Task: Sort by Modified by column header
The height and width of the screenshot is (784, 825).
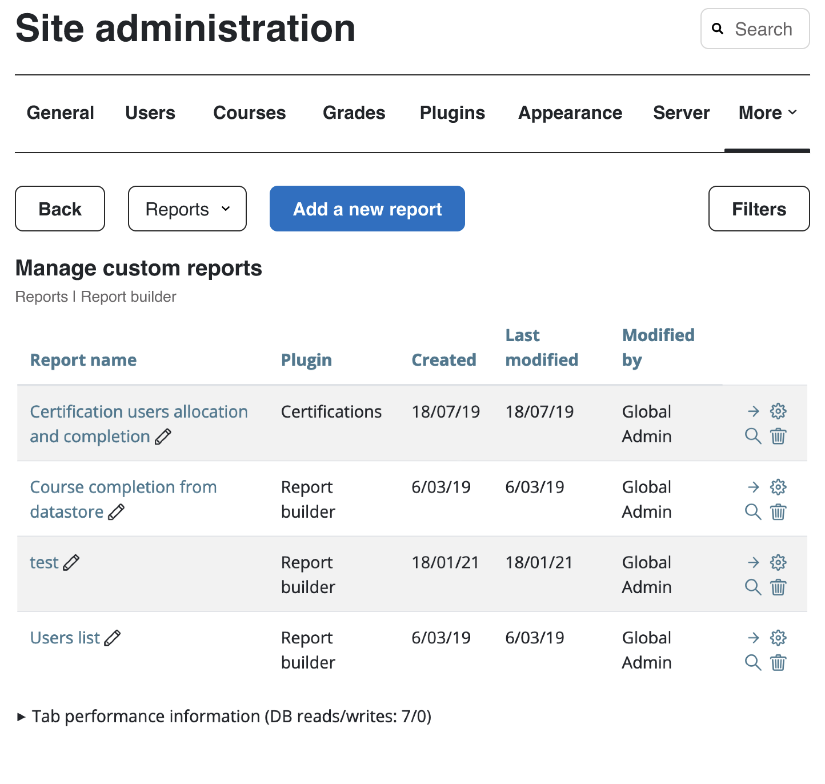Action: click(x=658, y=347)
